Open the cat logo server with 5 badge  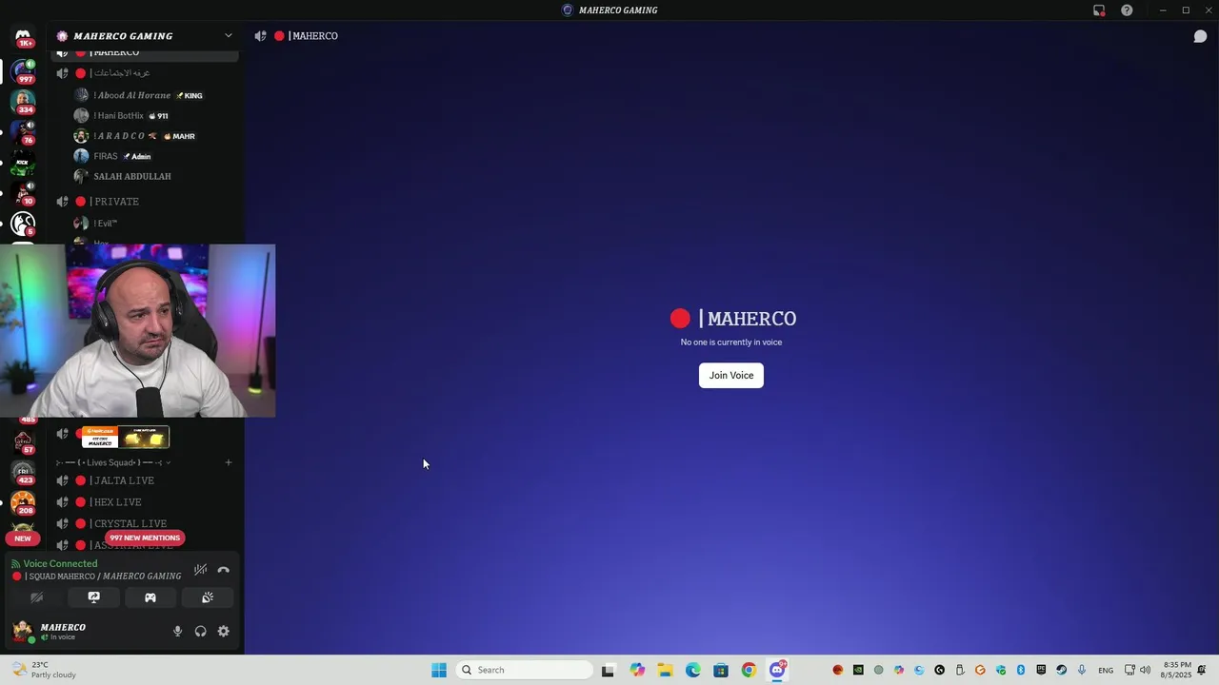point(23,224)
